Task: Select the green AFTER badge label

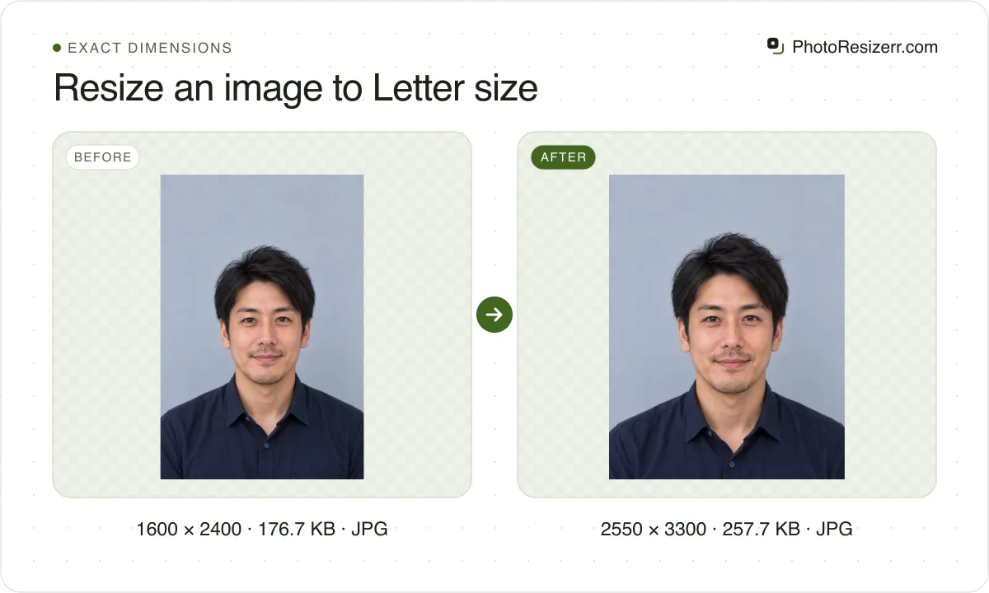Action: coord(564,157)
